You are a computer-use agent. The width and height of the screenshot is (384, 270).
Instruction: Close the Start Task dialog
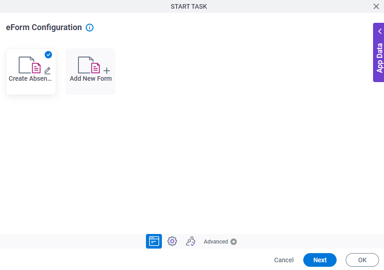point(376,6)
